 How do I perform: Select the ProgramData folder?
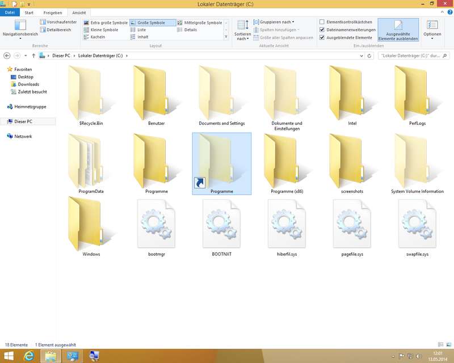pos(91,163)
